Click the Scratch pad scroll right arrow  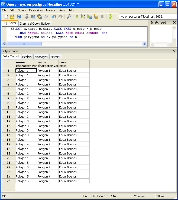pyautogui.click(x=169, y=44)
